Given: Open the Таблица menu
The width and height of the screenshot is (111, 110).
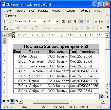Looking at the screenshot, I should click(x=84, y=11).
